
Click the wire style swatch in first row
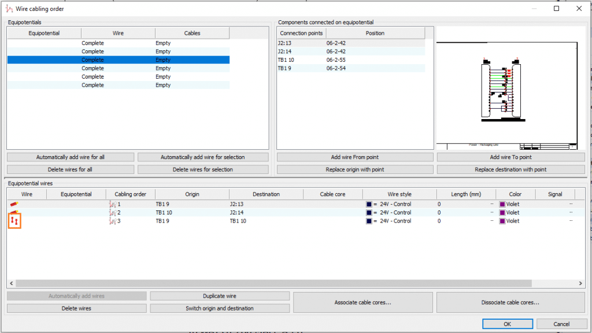369,204
